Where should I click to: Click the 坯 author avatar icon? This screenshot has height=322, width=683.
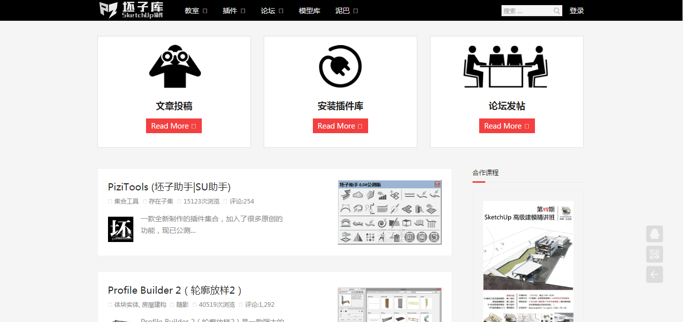click(x=121, y=229)
